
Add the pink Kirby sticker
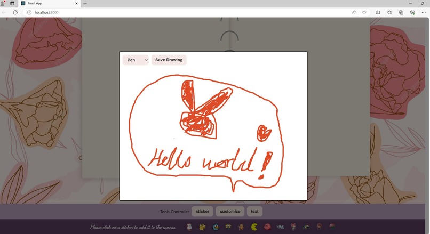pos(267,227)
